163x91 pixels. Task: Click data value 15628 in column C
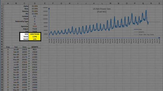[x=24, y=50]
